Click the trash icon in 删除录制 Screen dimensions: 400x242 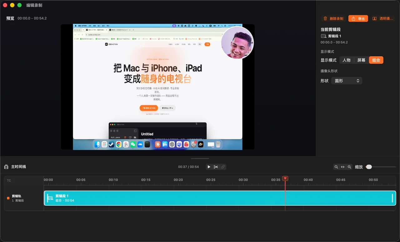tap(325, 18)
